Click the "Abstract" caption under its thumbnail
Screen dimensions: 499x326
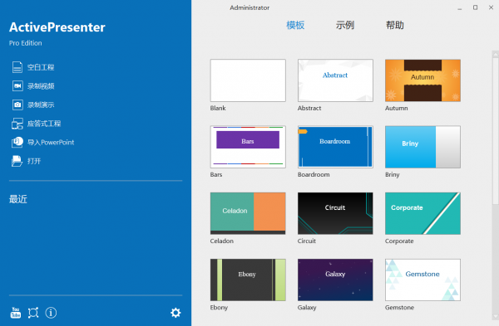coord(309,108)
